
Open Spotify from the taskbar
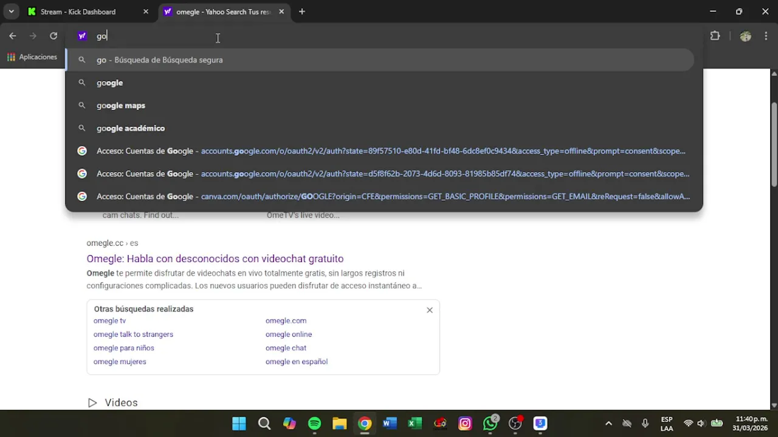coord(314,424)
